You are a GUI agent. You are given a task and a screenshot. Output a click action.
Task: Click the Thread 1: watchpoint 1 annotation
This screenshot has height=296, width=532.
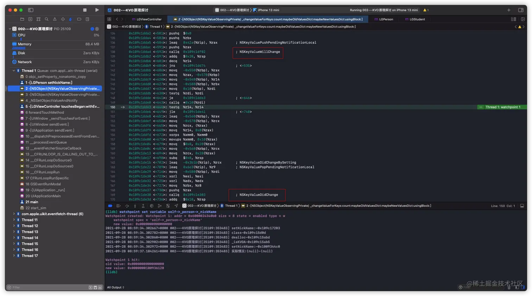pyautogui.click(x=502, y=107)
